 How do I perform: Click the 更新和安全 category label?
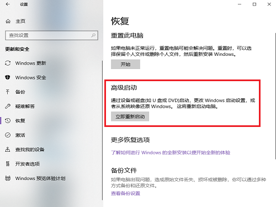[17, 49]
